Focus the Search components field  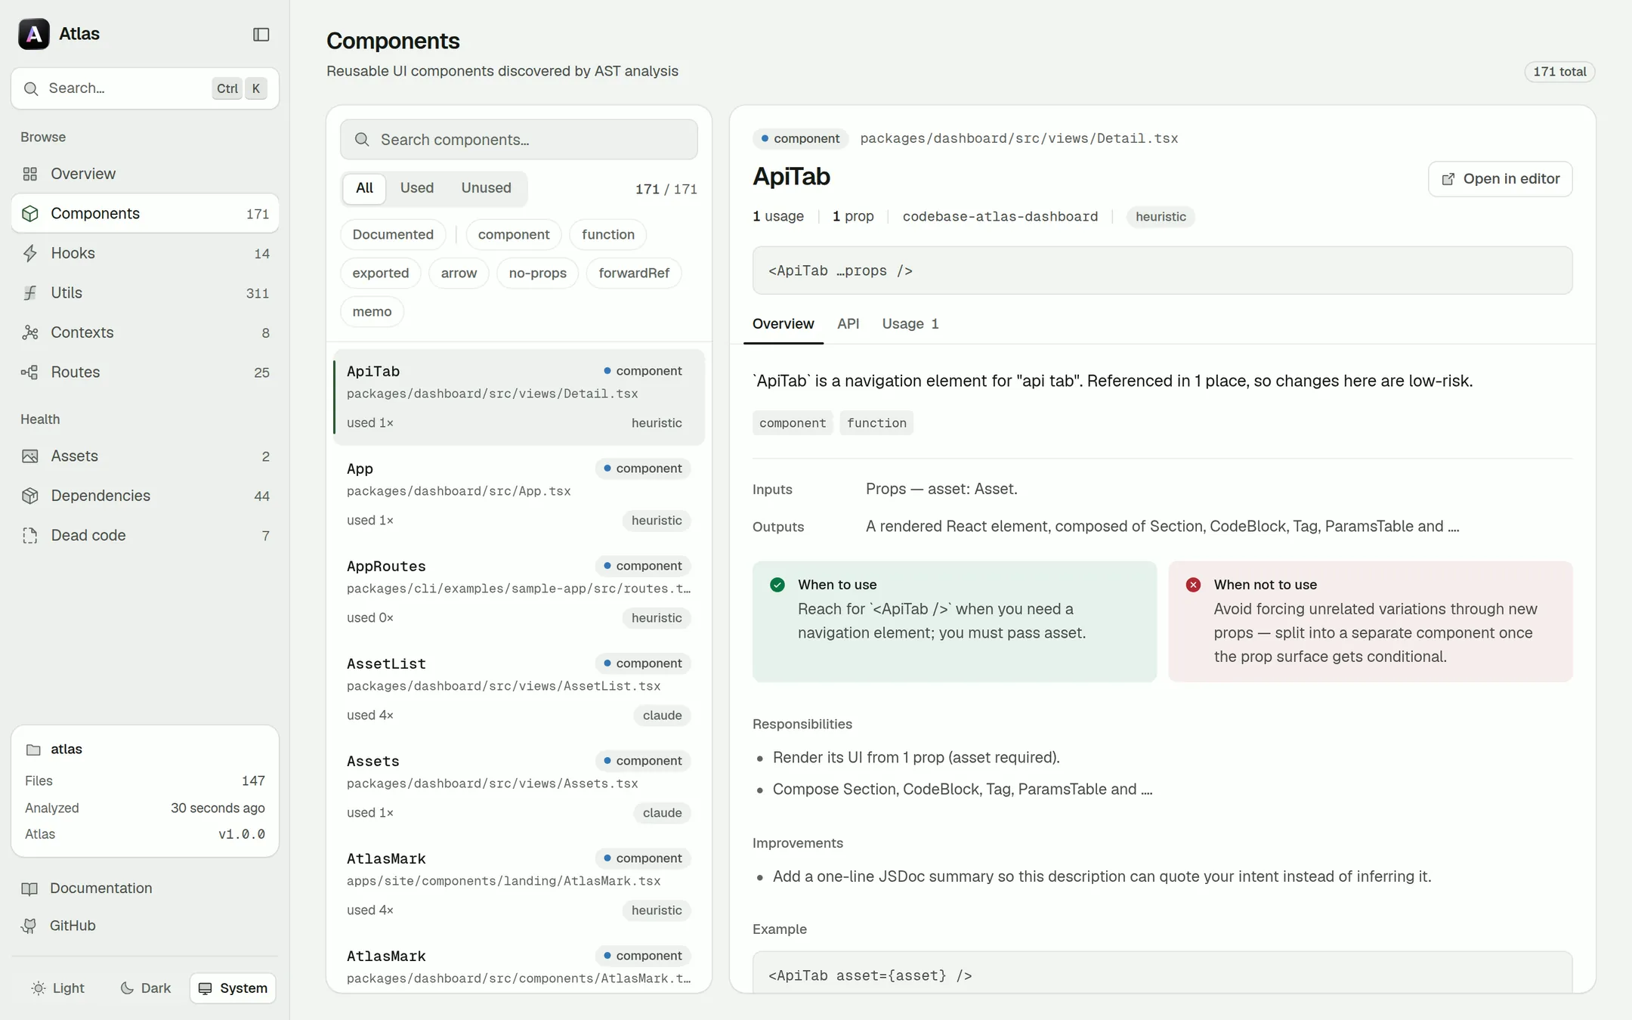pyautogui.click(x=518, y=140)
